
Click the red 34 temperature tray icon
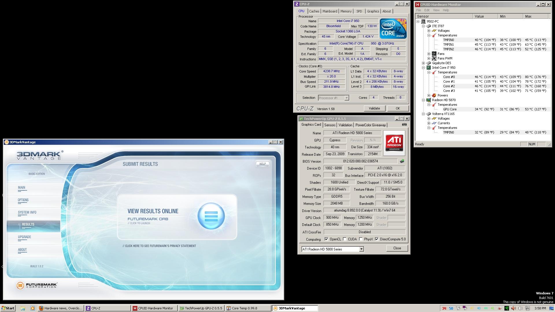tap(444, 308)
